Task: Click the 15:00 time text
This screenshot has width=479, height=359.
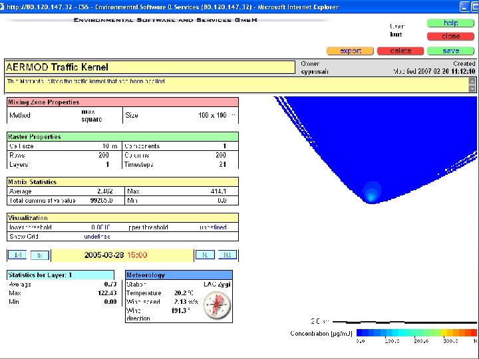Action: (x=137, y=255)
